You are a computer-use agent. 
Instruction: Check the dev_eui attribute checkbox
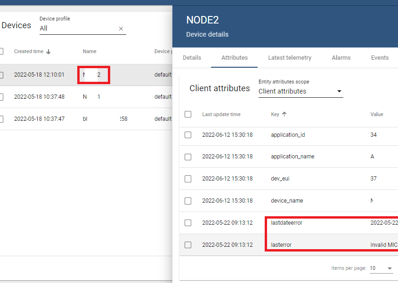tap(188, 179)
